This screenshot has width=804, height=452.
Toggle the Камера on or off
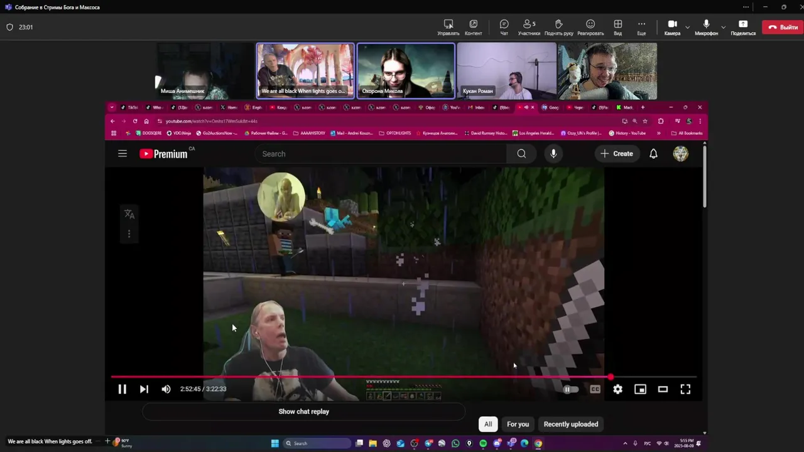pyautogui.click(x=672, y=28)
